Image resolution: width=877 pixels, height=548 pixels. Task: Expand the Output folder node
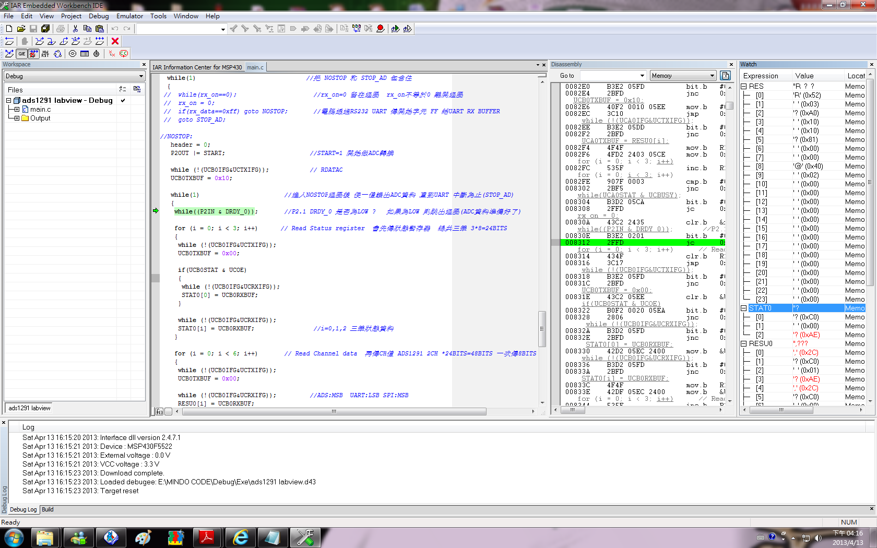point(17,118)
